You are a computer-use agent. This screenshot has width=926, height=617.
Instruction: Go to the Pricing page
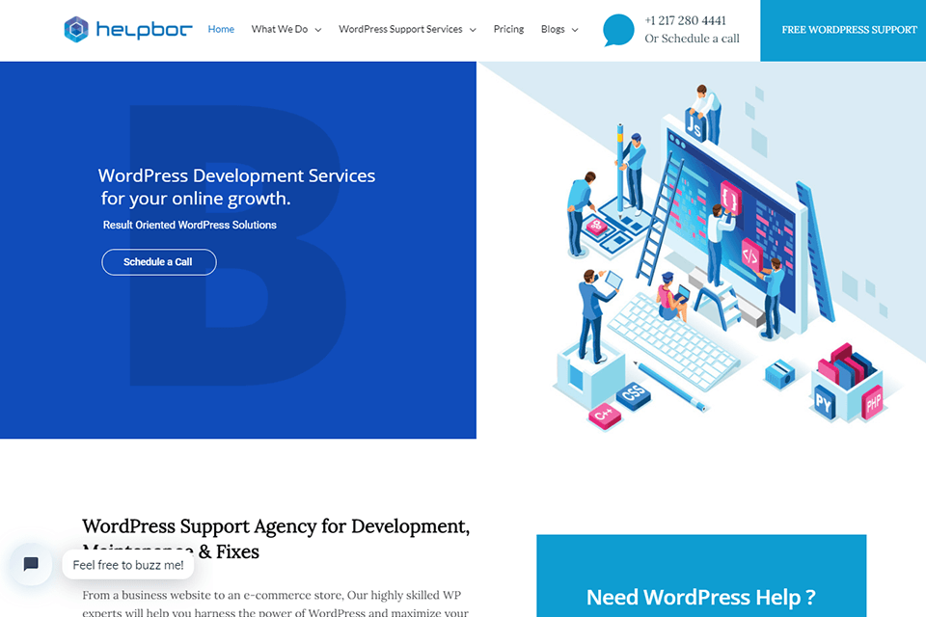(x=508, y=29)
